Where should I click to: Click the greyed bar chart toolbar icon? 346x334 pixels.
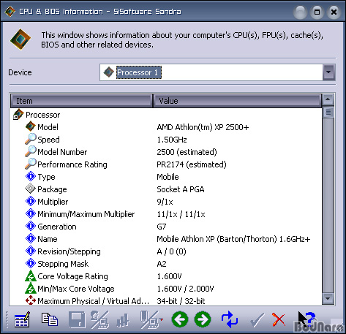pyautogui.click(x=123, y=320)
